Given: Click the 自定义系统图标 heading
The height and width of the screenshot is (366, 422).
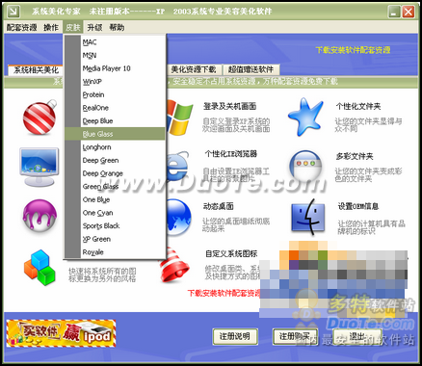Looking at the screenshot, I should (x=231, y=253).
